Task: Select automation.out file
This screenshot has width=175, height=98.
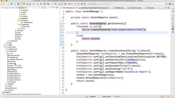Action: point(12,88)
